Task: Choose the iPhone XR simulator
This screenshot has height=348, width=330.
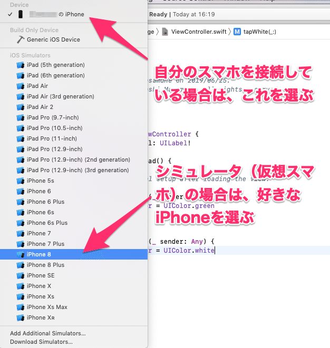Action: pyautogui.click(x=74, y=317)
